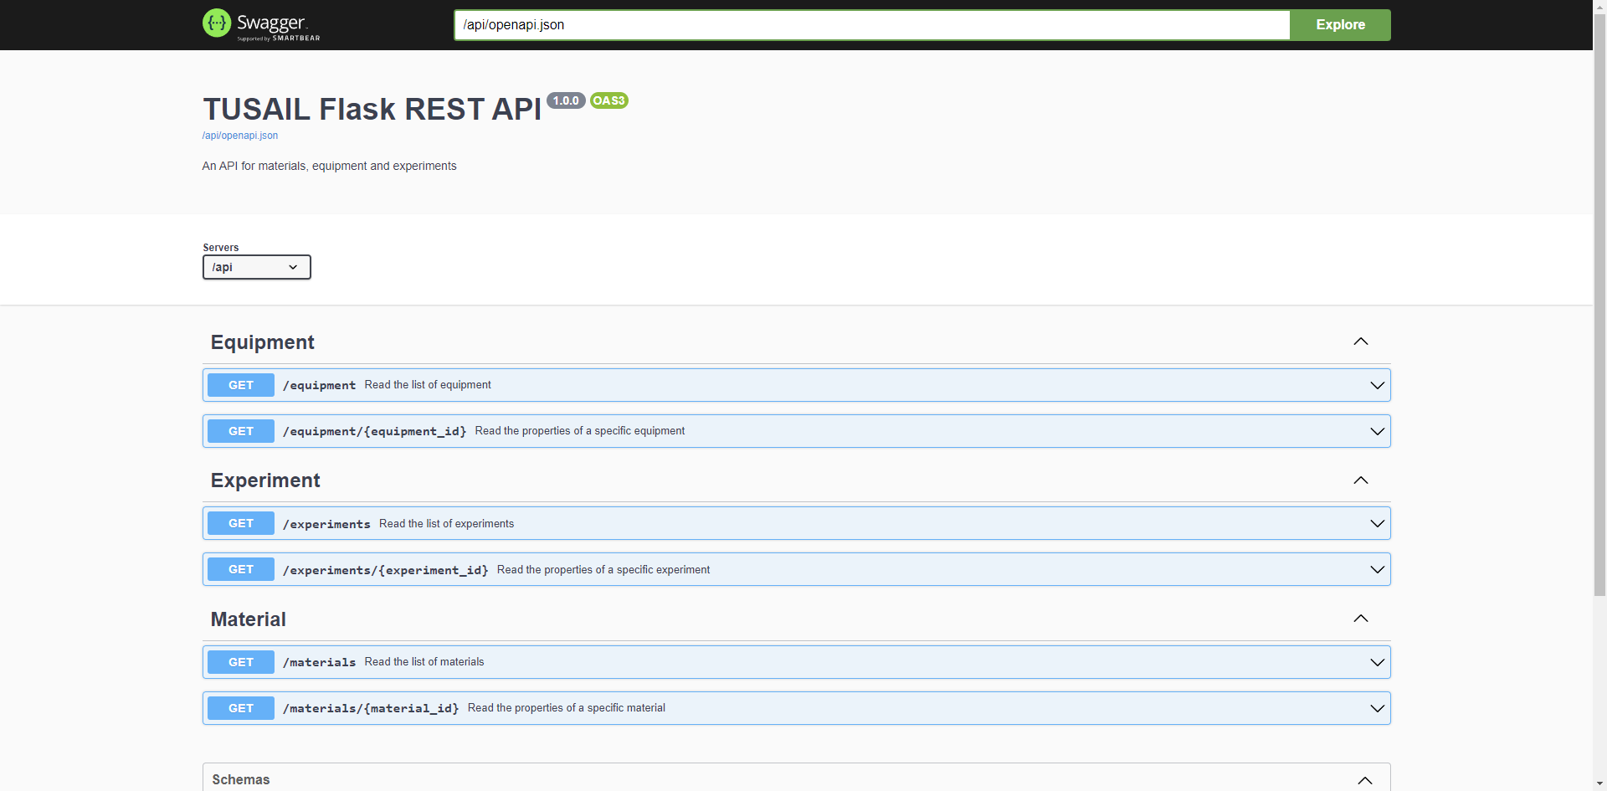Click the /api/openapi.json URL input field

(871, 25)
